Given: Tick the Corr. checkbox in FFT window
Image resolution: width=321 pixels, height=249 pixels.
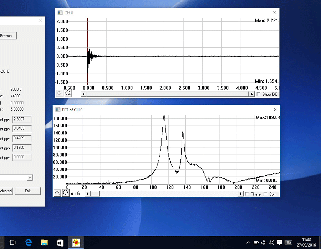Looking at the screenshot, I should pyautogui.click(x=265, y=194).
